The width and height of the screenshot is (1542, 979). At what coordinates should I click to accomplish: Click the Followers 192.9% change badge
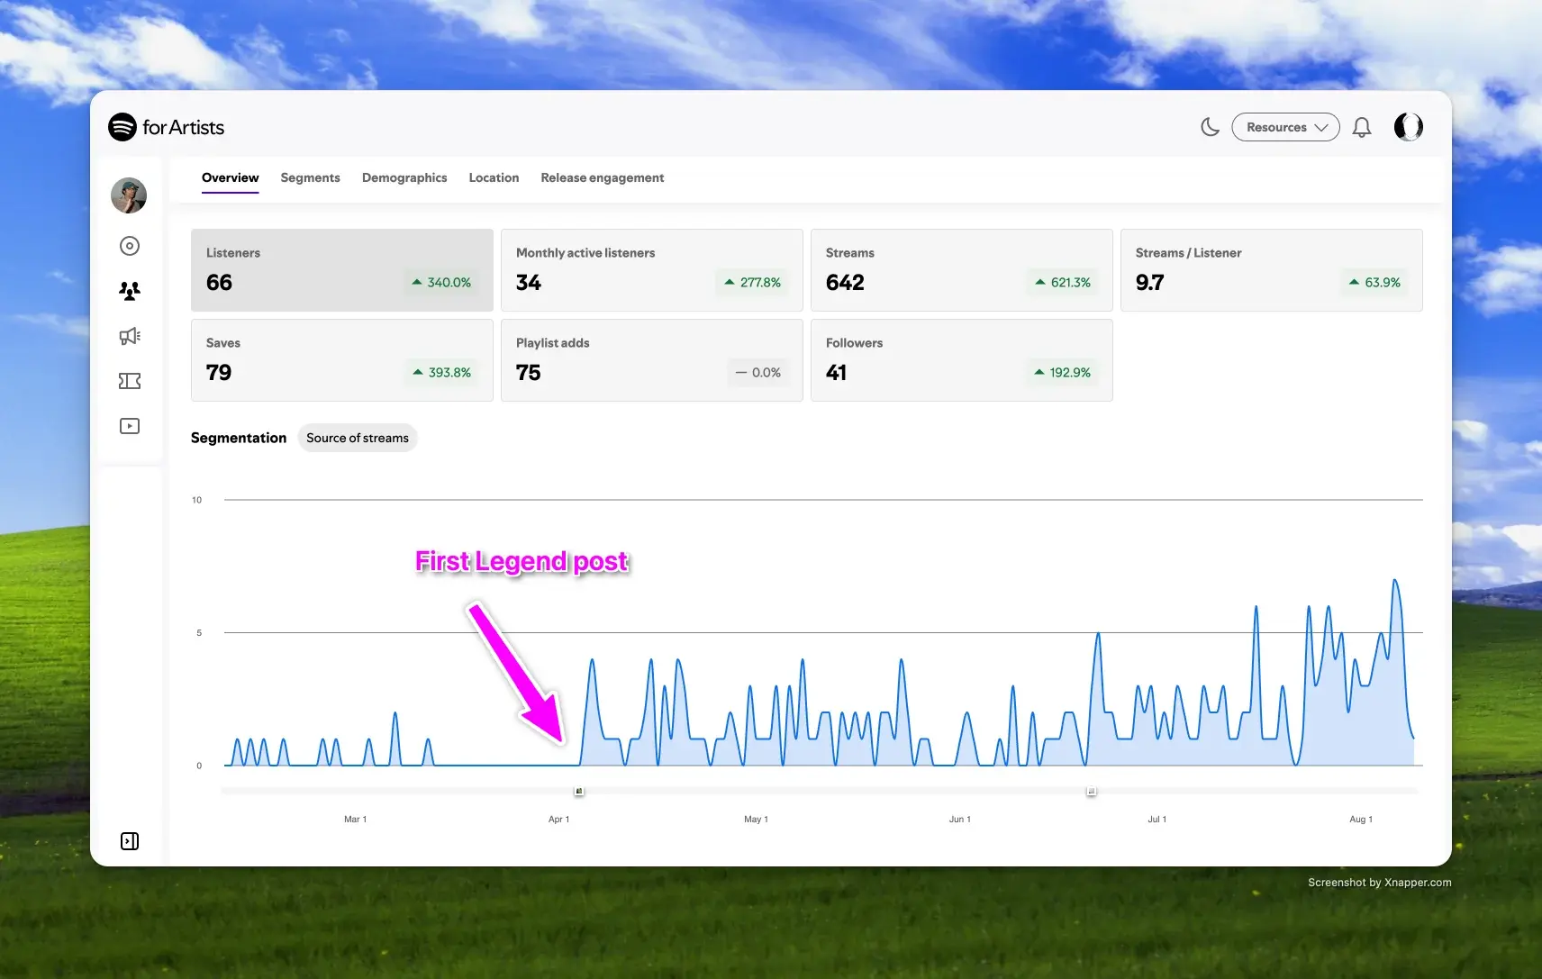(x=1063, y=372)
